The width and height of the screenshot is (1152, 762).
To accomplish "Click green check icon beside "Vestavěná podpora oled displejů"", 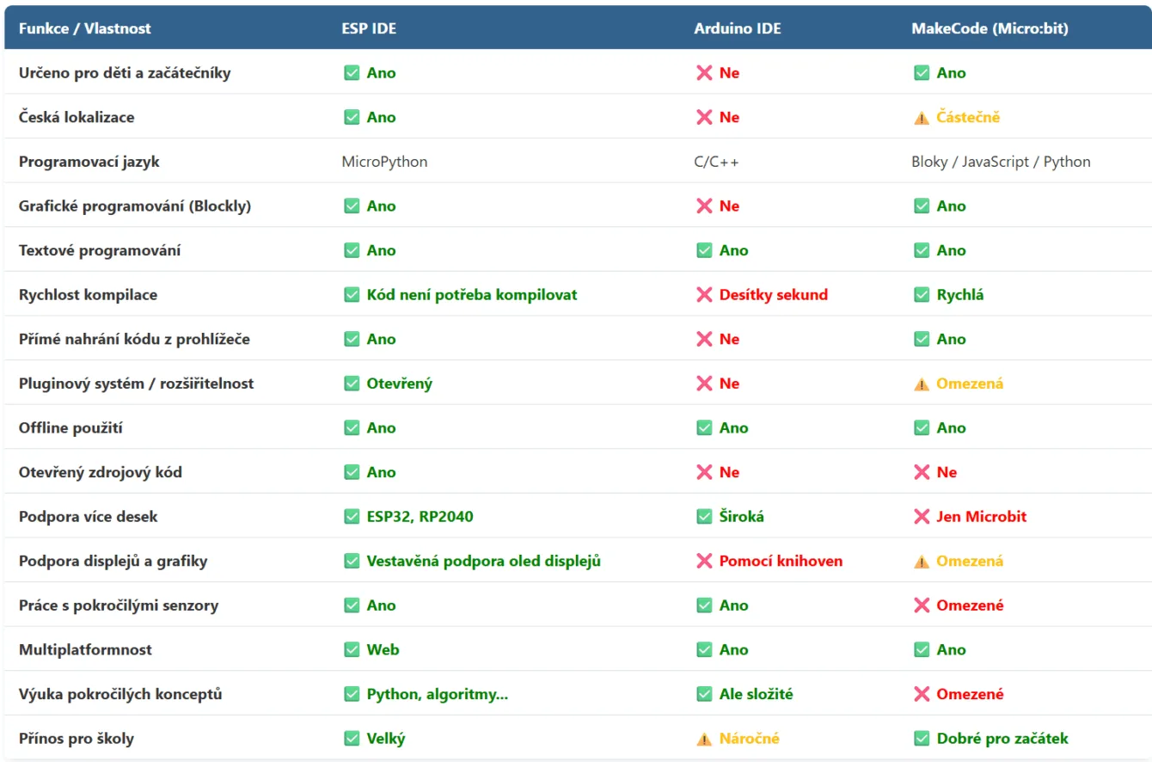I will [x=352, y=561].
